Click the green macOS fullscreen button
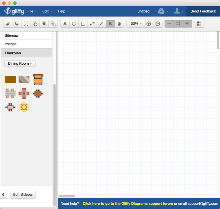 [x=15, y=3]
